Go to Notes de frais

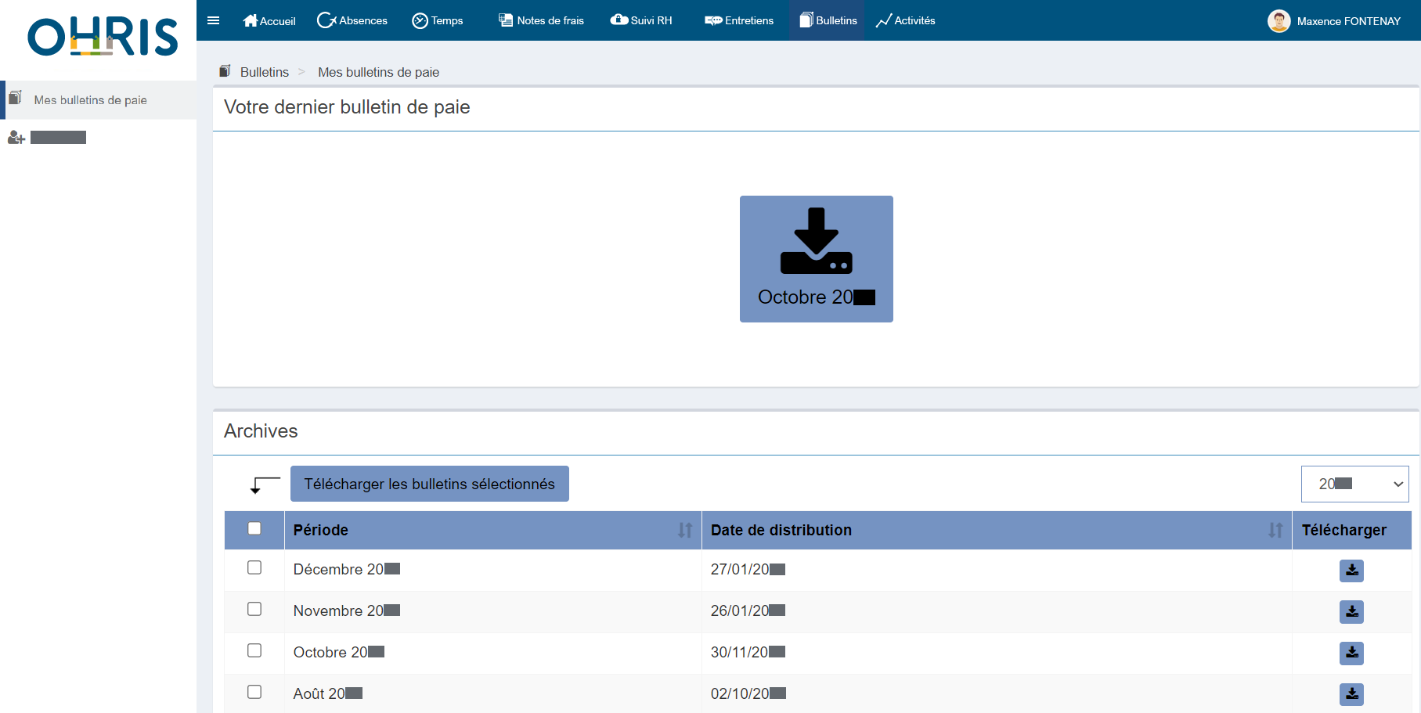(542, 20)
